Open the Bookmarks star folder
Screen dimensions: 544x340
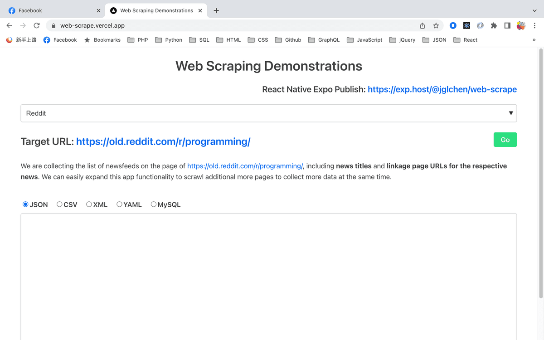[102, 40]
